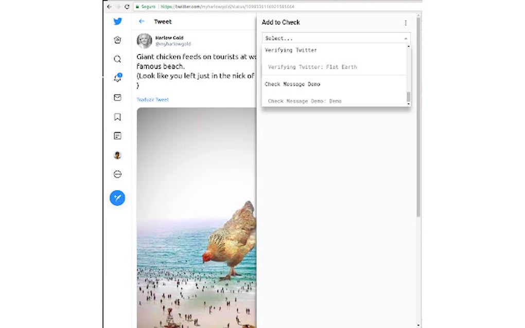Open the profile avatar icon in sidebar
525x328 pixels.
[x=117, y=155]
